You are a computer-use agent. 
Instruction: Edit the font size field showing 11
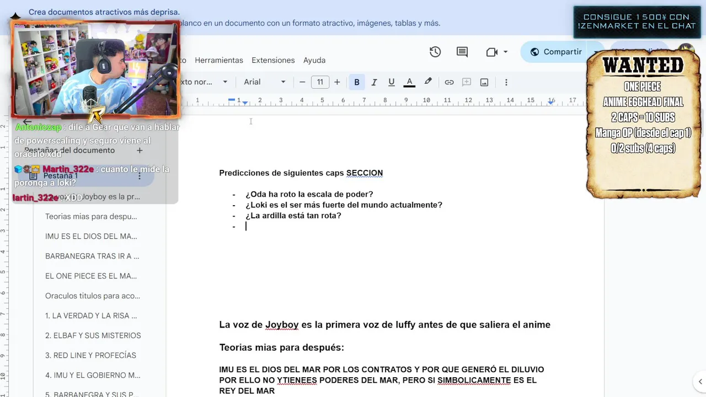[320, 82]
